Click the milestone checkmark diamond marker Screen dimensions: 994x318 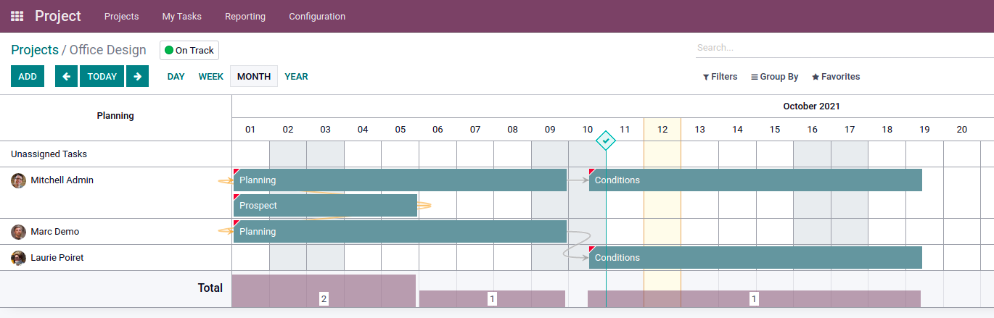[606, 141]
